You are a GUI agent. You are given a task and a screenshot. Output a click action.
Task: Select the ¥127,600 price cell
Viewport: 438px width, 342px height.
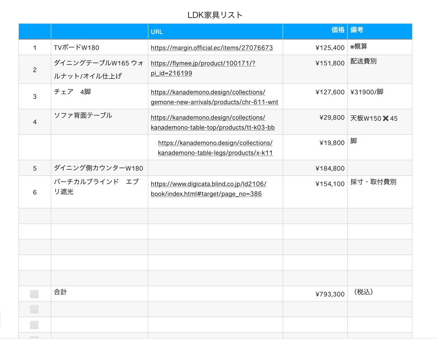[x=315, y=97]
